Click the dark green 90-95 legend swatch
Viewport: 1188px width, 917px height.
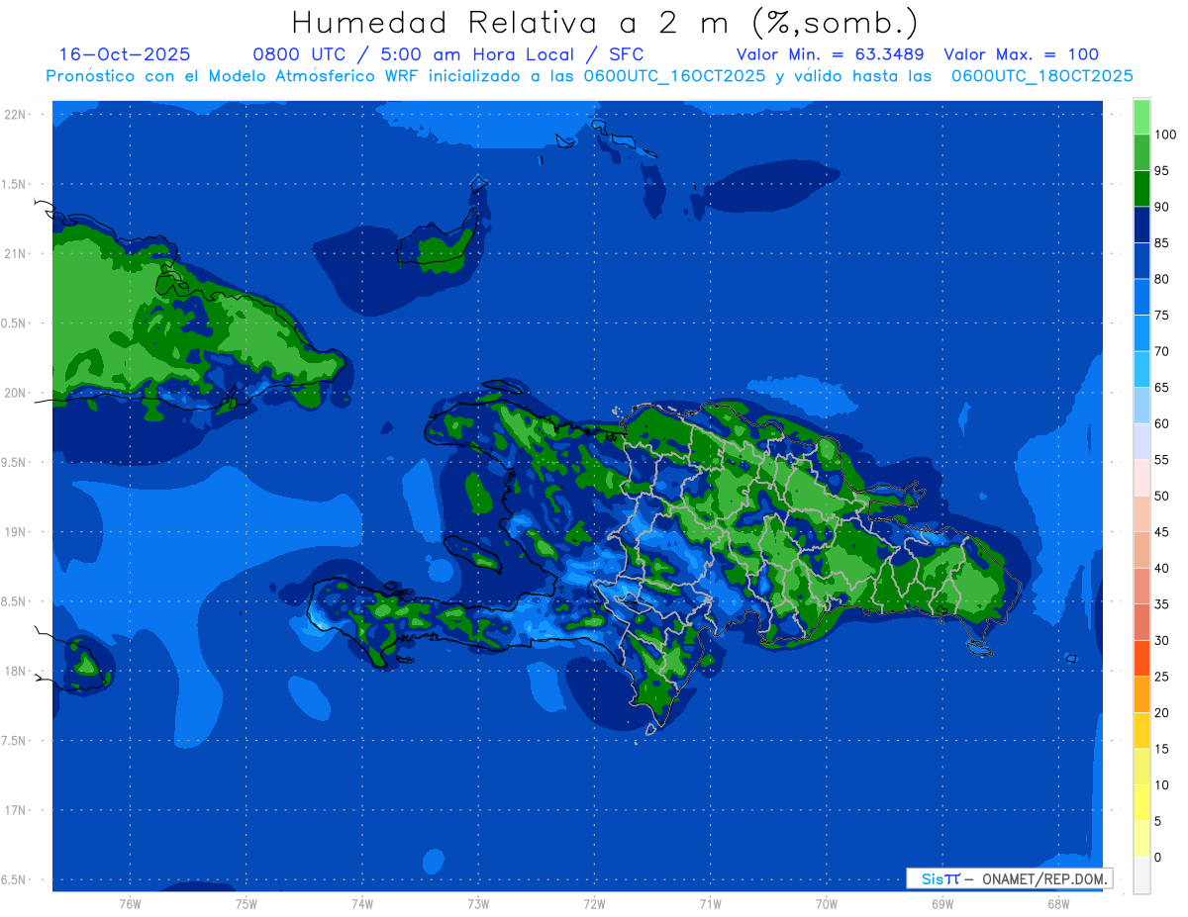pyautogui.click(x=1141, y=188)
